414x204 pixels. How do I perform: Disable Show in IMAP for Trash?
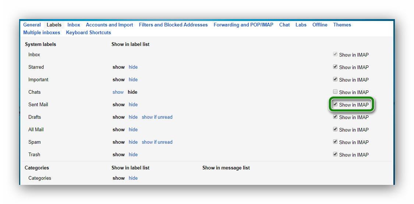tap(335, 154)
